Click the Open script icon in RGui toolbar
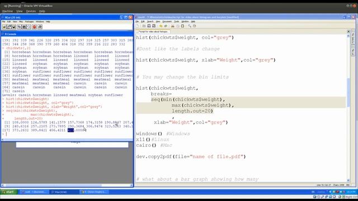The height and width of the screenshot is (201, 358). click(4, 27)
